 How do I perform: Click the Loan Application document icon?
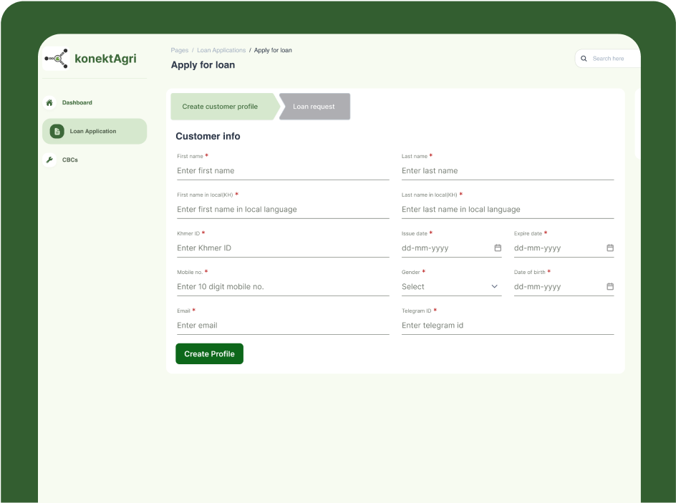[x=57, y=132]
